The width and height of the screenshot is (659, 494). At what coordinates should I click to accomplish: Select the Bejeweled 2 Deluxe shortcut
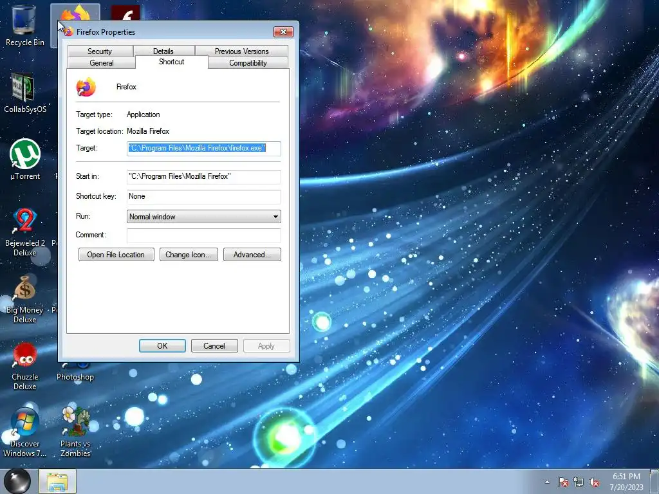click(x=24, y=232)
